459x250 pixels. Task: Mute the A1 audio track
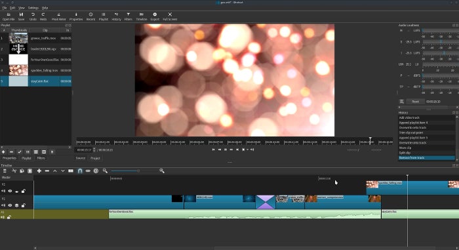(3, 217)
